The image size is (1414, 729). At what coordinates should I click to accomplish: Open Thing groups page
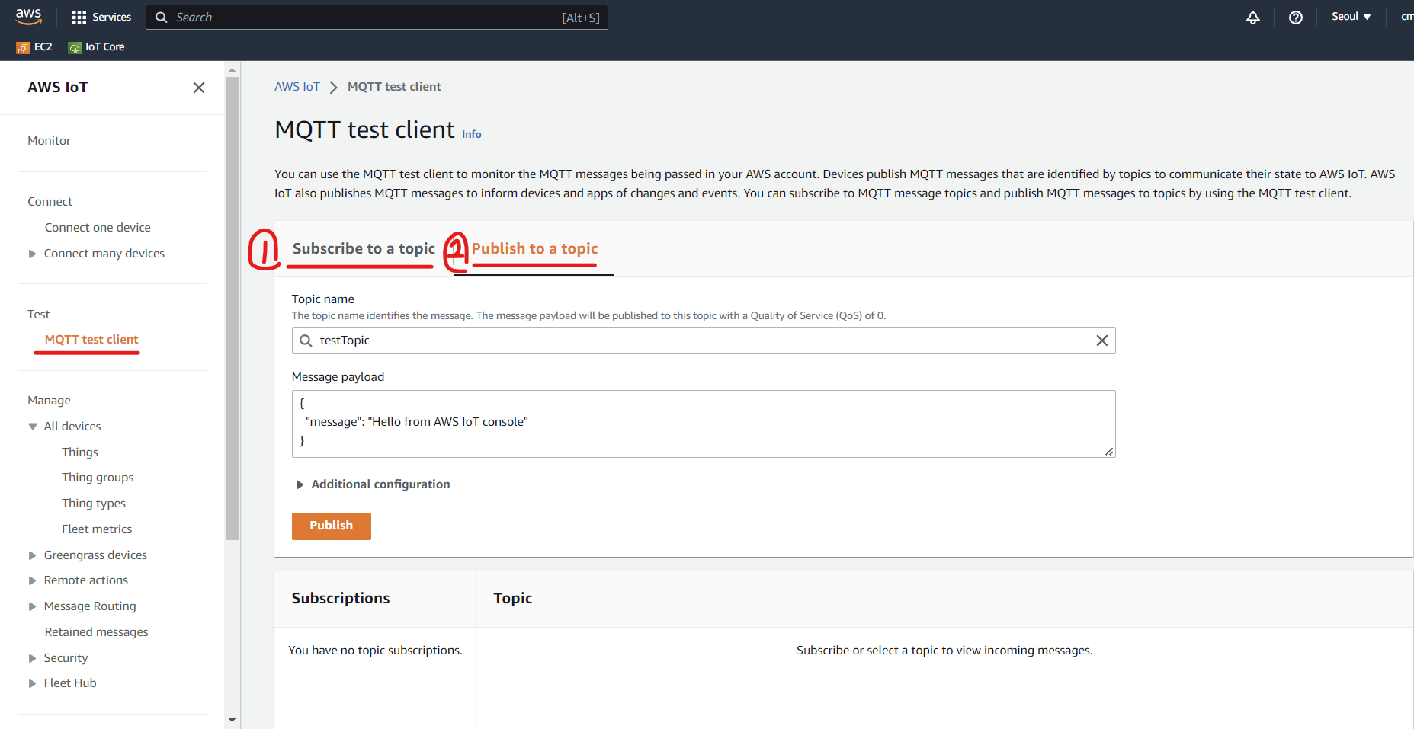[98, 478]
